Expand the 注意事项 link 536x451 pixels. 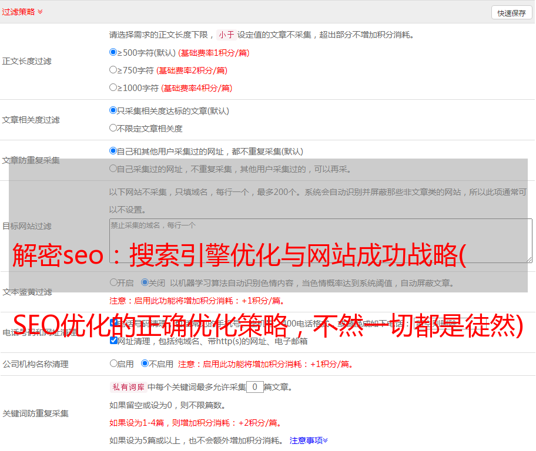pyautogui.click(x=309, y=440)
